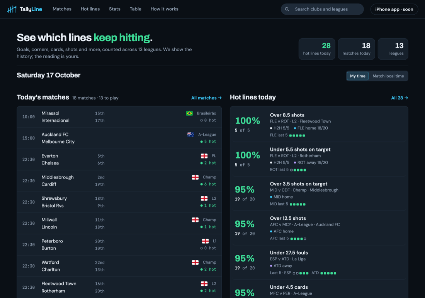This screenshot has height=298, width=425.
Task: Click the Charlton team name
Action: (x=51, y=269)
